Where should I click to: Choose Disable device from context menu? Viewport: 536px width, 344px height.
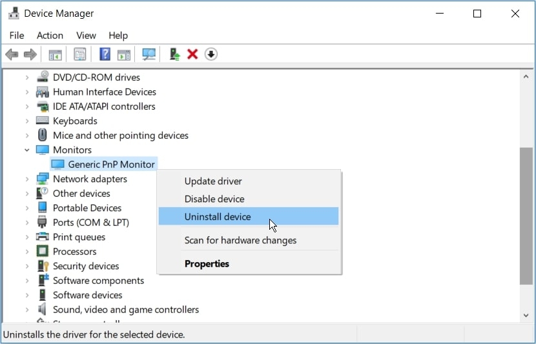249,199
